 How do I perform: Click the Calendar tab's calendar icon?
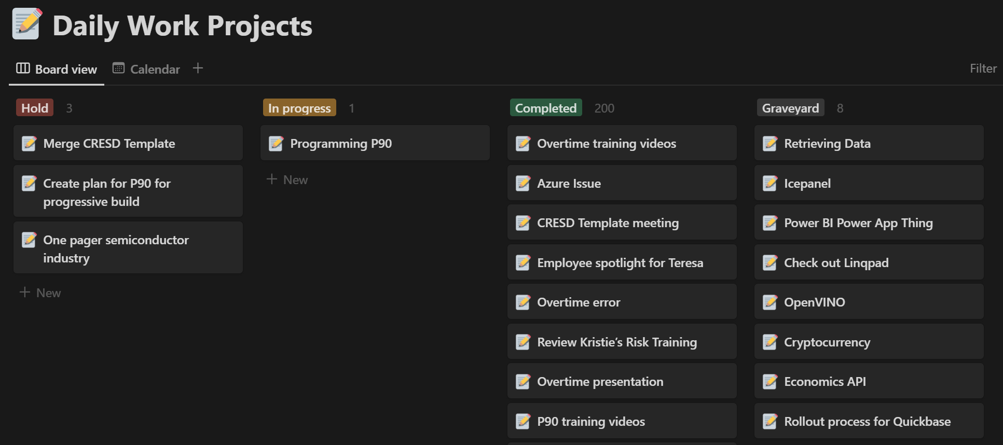[x=118, y=68]
